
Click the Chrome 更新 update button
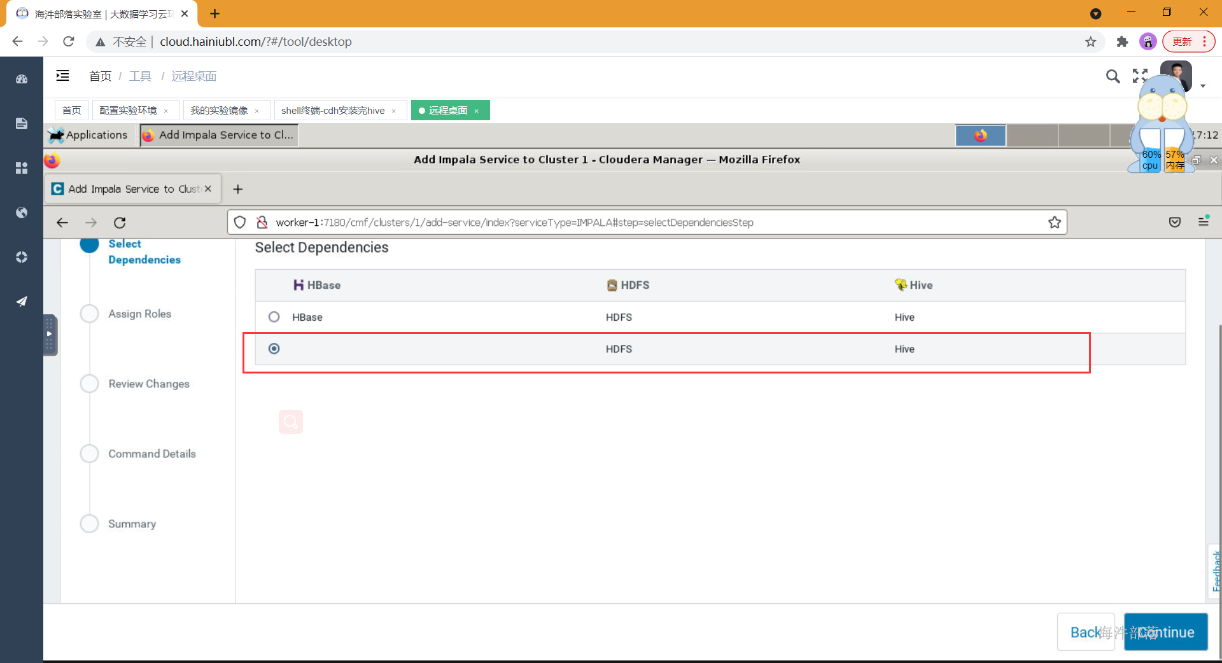pyautogui.click(x=1188, y=41)
